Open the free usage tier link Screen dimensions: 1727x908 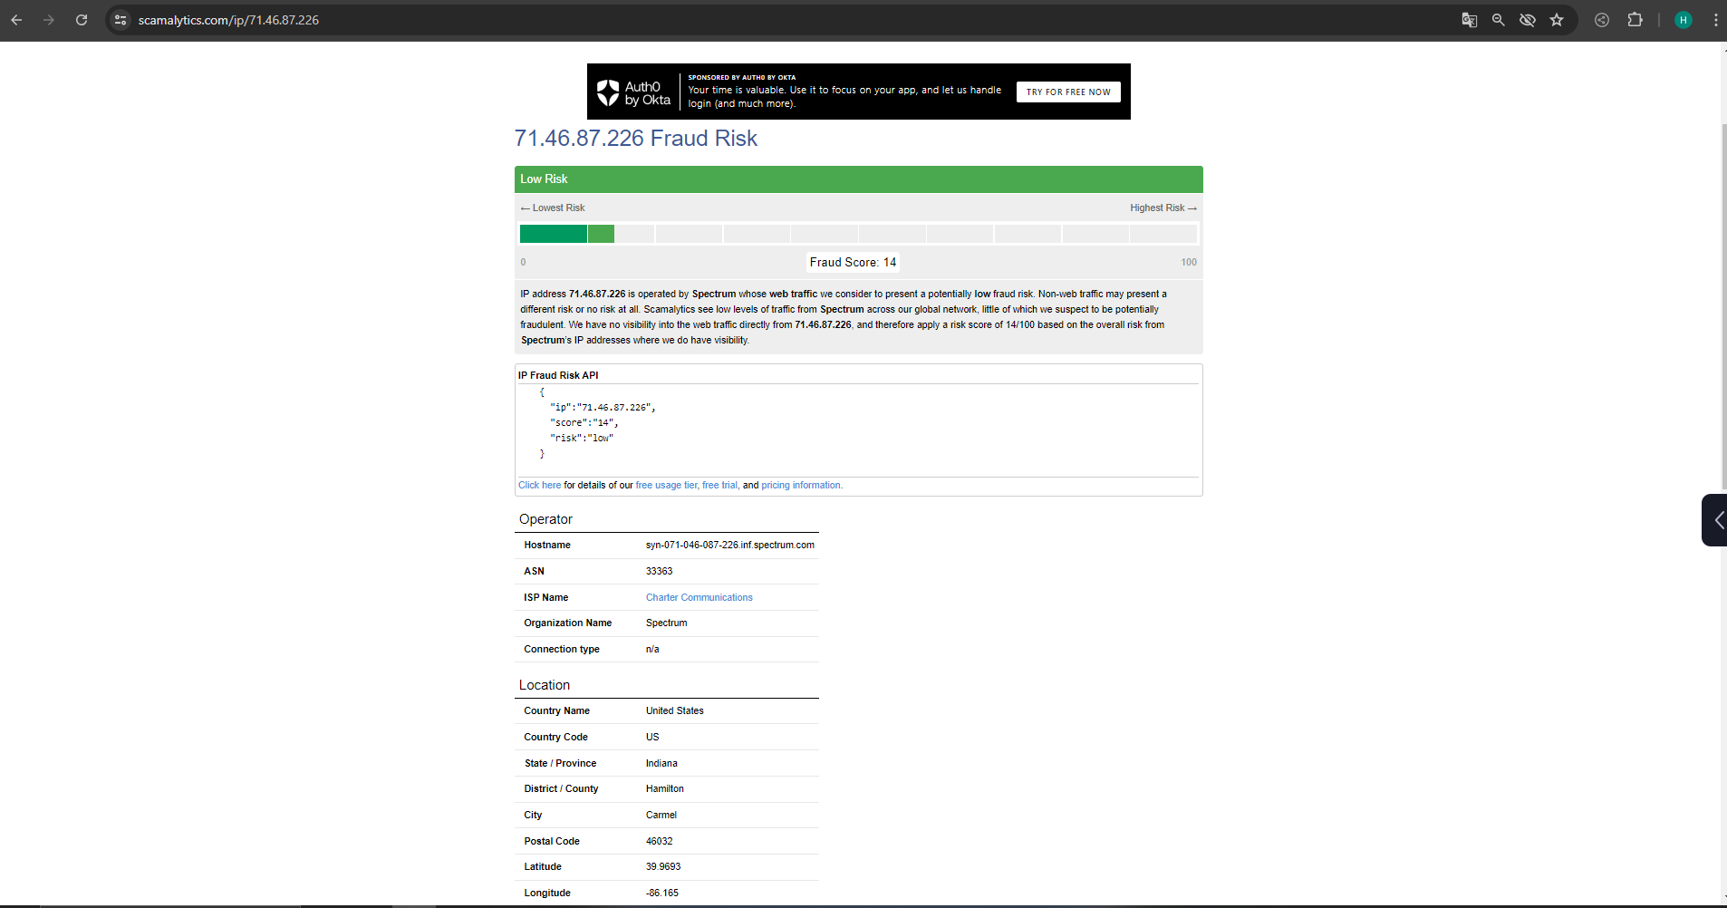(x=666, y=486)
